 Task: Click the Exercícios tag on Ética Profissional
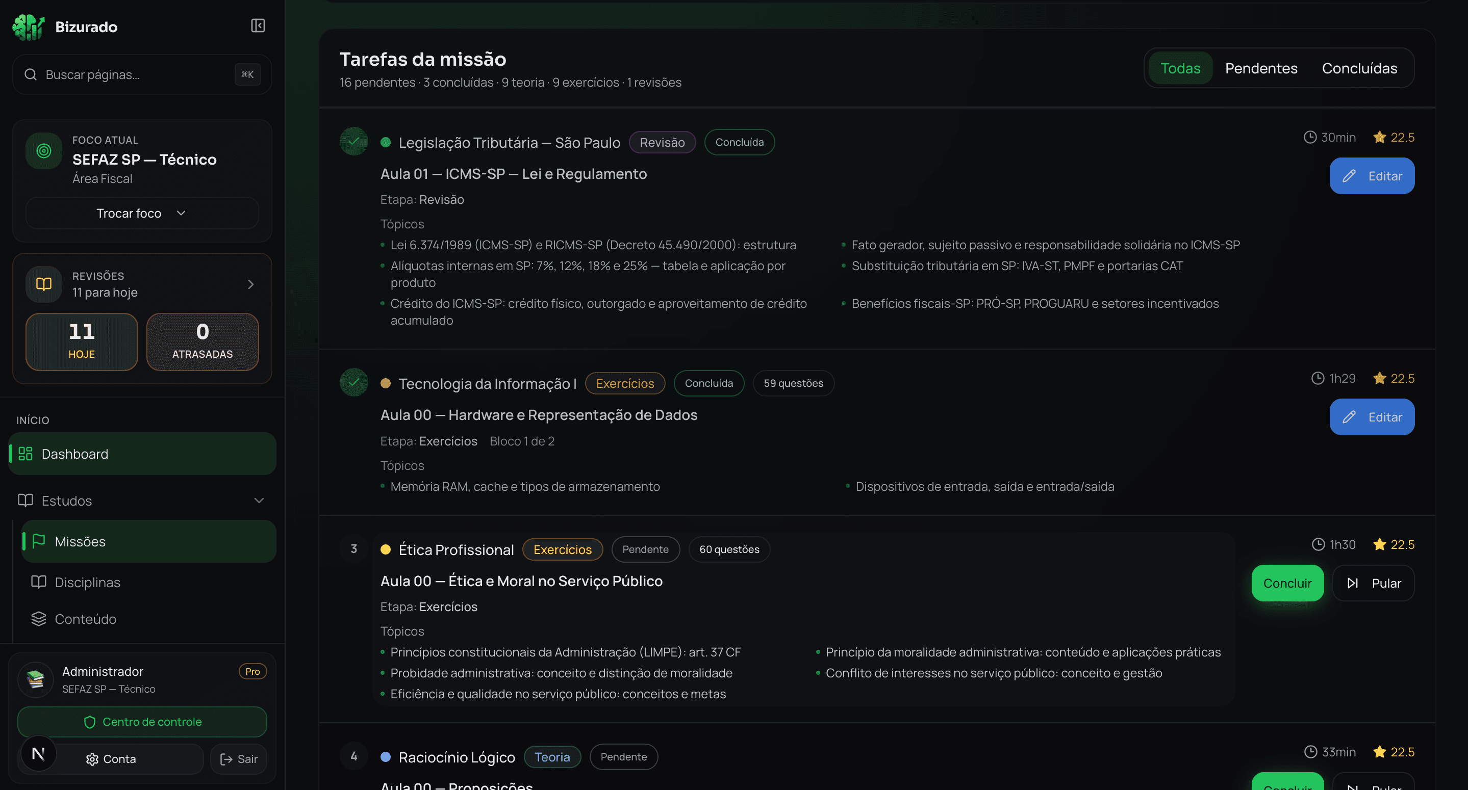[x=563, y=549]
